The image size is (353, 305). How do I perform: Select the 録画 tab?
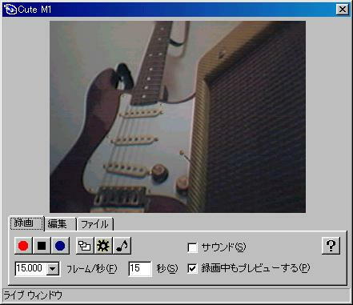pos(26,223)
